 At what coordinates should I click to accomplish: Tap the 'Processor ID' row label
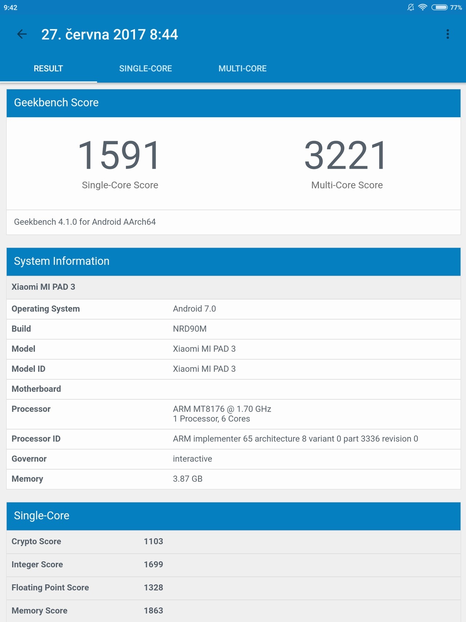click(x=36, y=439)
